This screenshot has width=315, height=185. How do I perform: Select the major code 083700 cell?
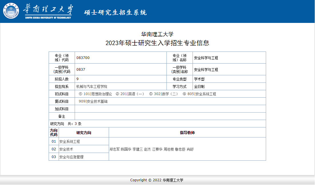pos(83,58)
